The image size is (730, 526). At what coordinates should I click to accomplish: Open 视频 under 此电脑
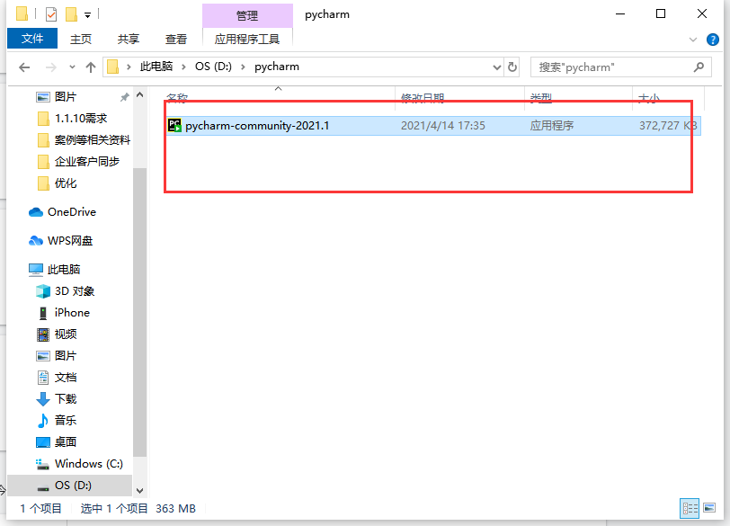(65, 334)
